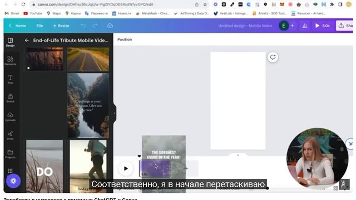Play the 5.0s preview button
The image size is (356, 200).
click(323, 26)
